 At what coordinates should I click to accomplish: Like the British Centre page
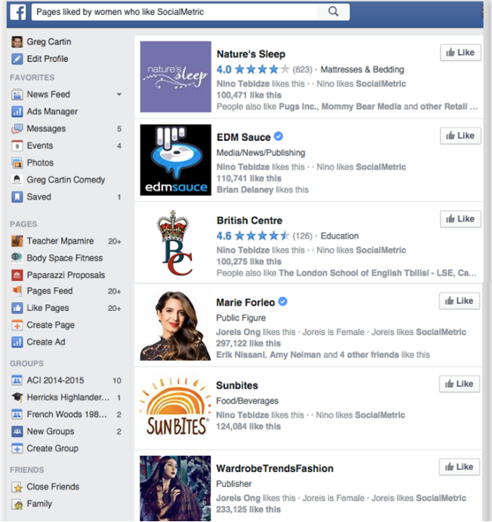click(461, 219)
